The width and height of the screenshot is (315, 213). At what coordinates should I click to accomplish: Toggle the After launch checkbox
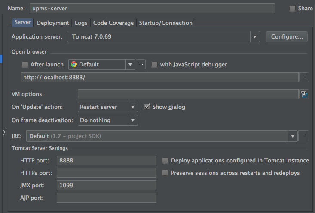[x=24, y=64]
